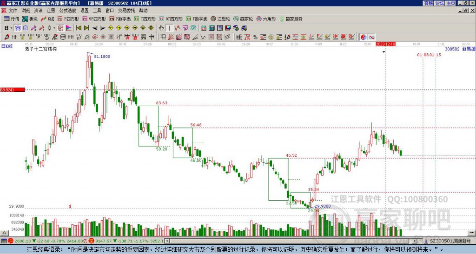Image resolution: width=476 pixels, height=254 pixels.
Task: Click the 29.9800 low price label
Action: click(323, 206)
